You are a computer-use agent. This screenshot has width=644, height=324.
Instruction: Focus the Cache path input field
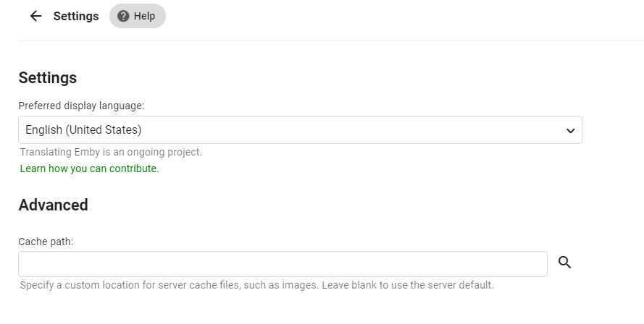coord(283,264)
